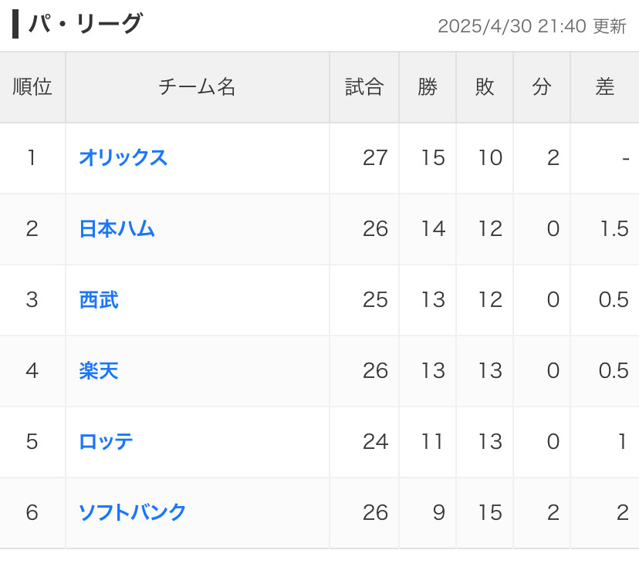Click 西武's games played value 25
The image size is (639, 567).
tap(375, 300)
